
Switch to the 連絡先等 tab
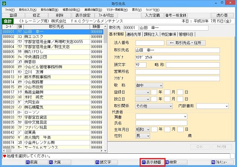pyautogui.click(x=134, y=34)
